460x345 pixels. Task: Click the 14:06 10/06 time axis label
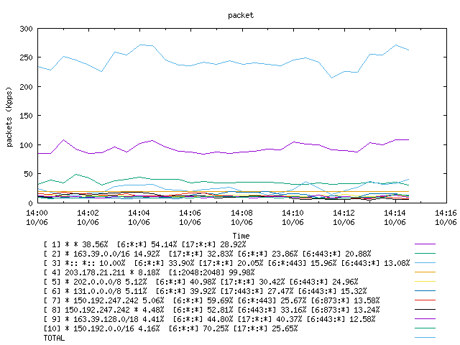(x=190, y=217)
